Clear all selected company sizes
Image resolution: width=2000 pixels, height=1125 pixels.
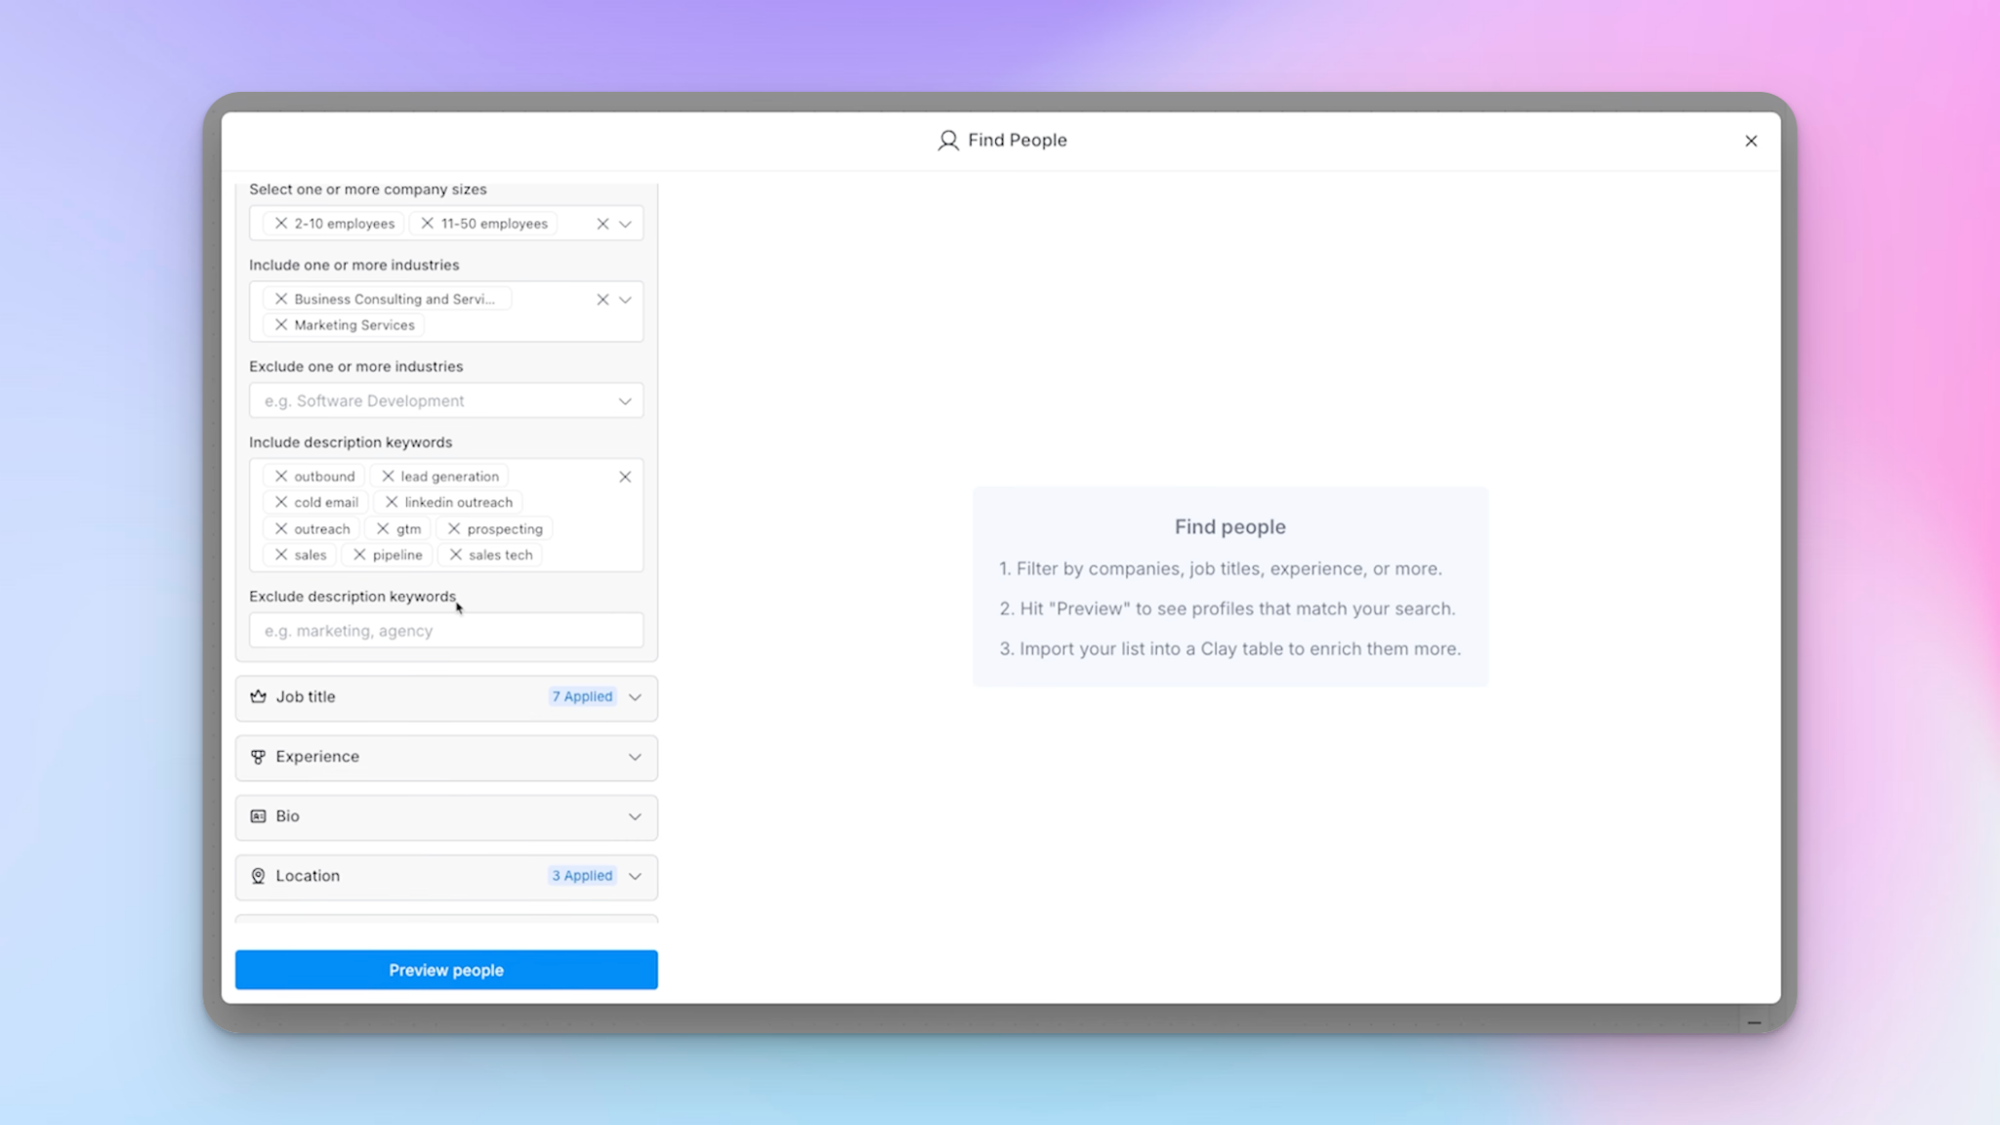point(603,224)
